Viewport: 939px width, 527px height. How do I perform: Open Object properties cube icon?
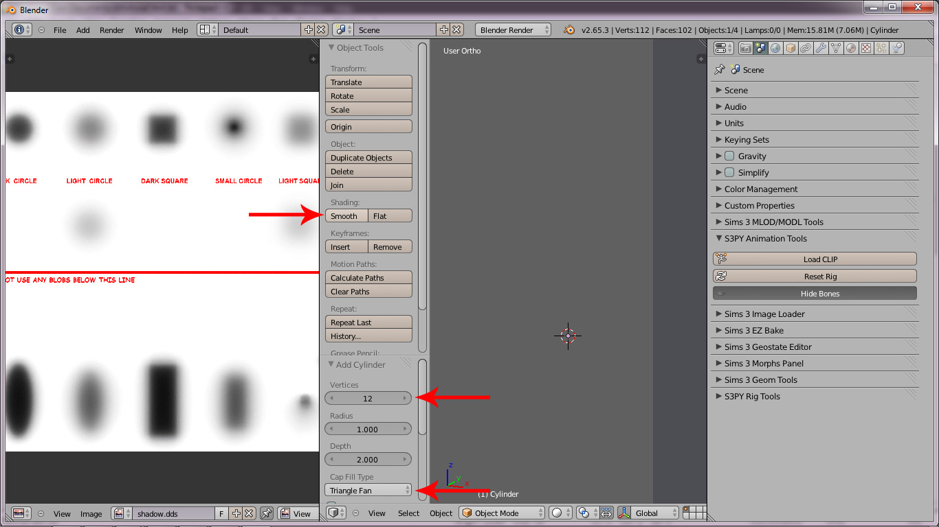pos(791,48)
